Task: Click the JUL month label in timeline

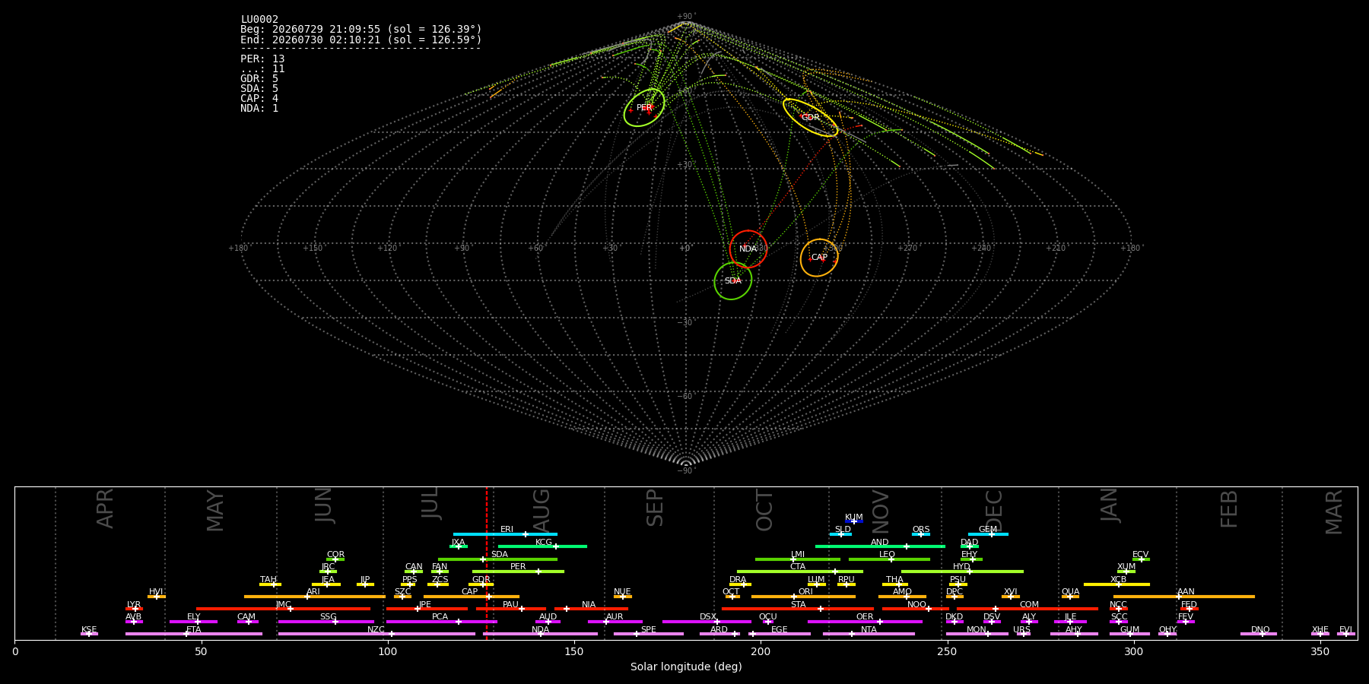Action: coord(430,502)
